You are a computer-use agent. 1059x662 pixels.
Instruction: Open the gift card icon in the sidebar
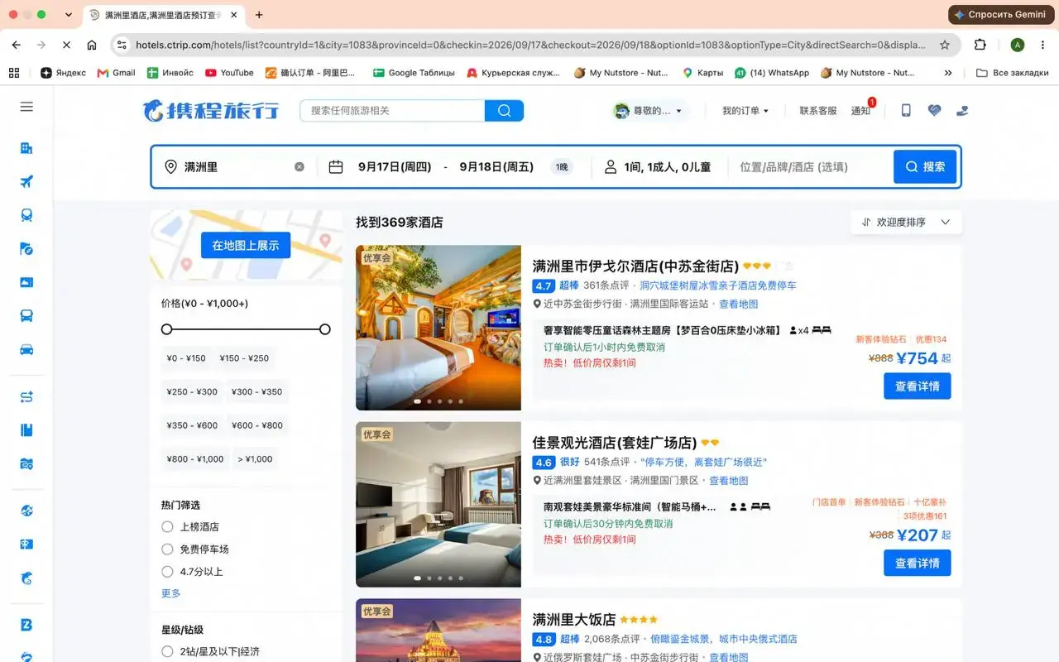26,544
